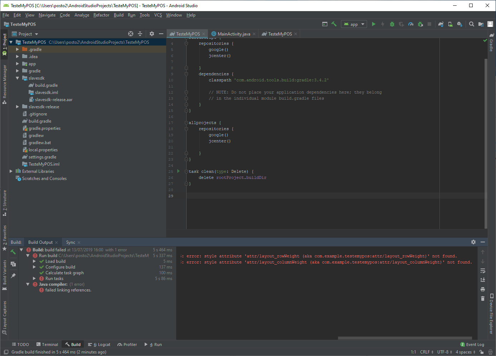Toggle scroll to end in build output
496x356 pixels.
coord(482,280)
